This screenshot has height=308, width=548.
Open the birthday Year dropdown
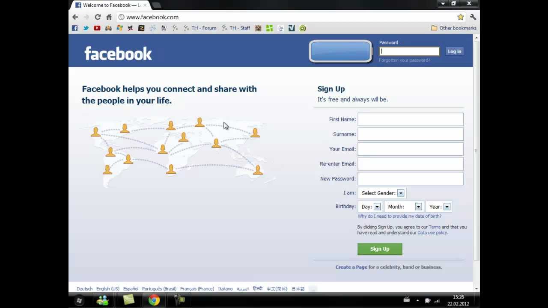pos(439,207)
